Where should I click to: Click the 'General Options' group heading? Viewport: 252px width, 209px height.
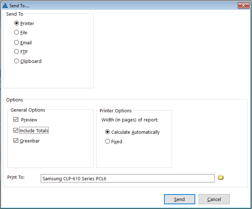pyautogui.click(x=28, y=110)
